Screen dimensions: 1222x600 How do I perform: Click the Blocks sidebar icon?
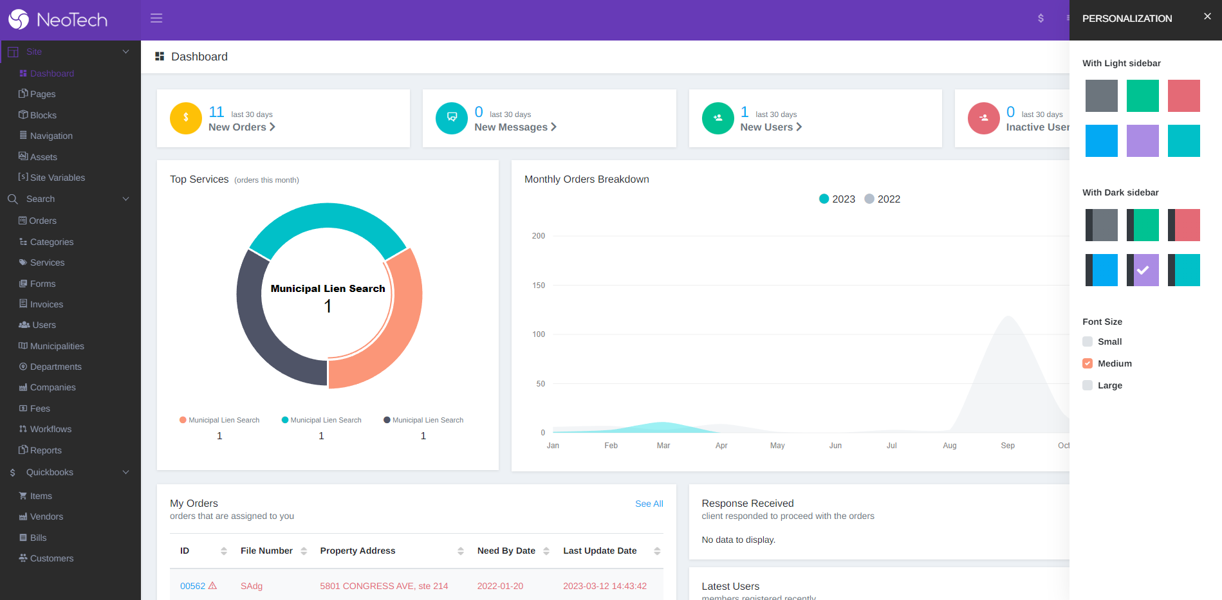click(x=23, y=114)
